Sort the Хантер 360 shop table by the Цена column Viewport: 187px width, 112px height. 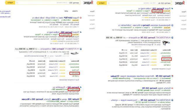tap(32, 61)
